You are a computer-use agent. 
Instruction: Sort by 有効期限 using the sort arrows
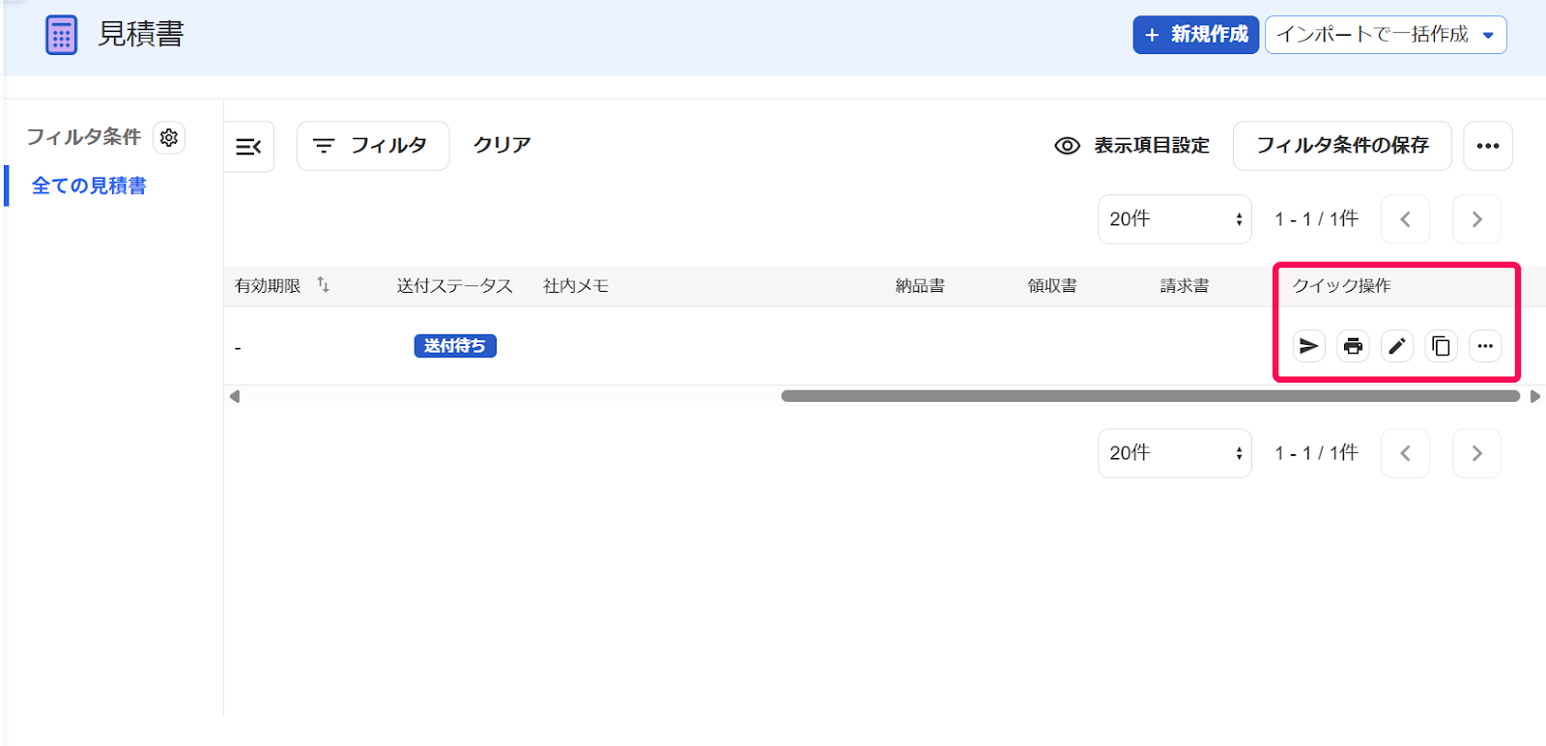pos(324,285)
